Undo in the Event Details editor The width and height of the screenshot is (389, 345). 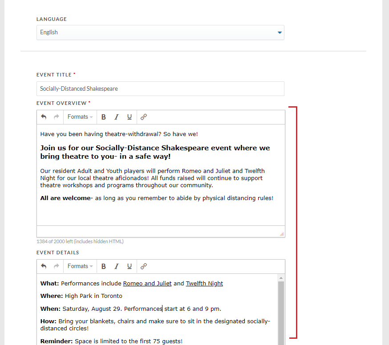pos(44,266)
